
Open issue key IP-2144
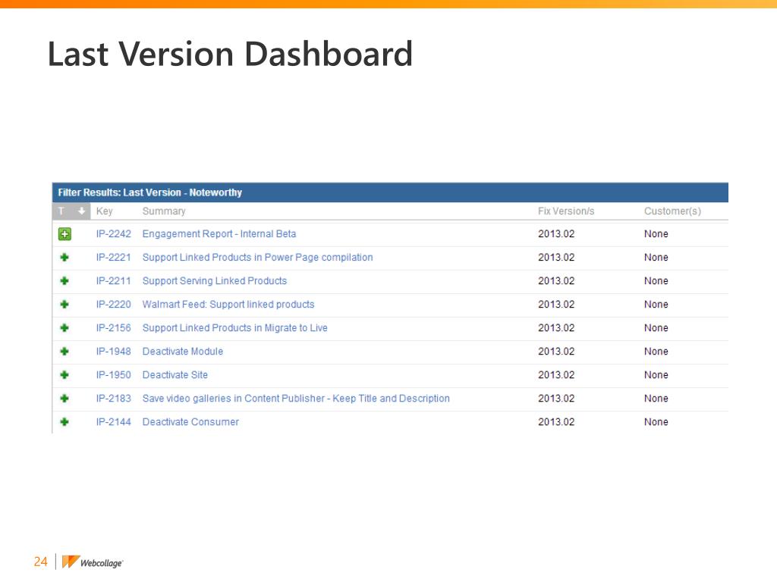pos(114,421)
